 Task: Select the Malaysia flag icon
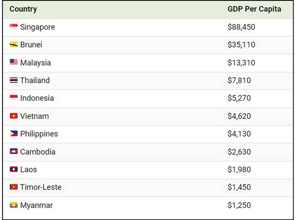pyautogui.click(x=14, y=62)
